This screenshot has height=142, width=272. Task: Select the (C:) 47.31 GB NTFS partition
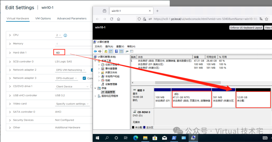[191, 99]
